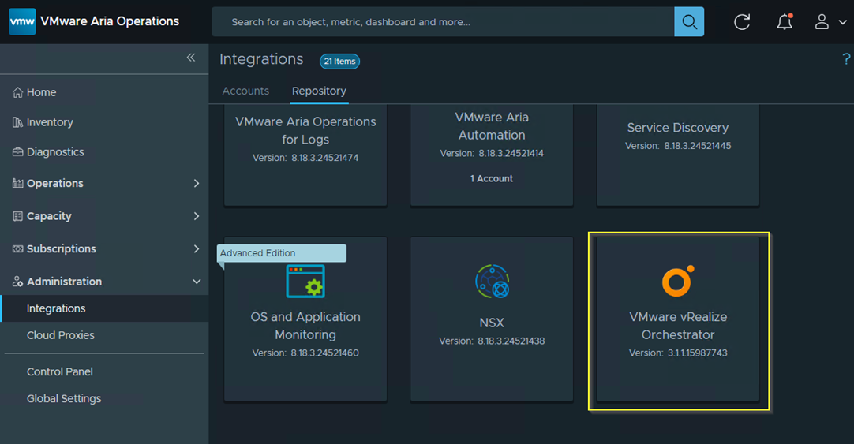This screenshot has height=444, width=854.
Task: Collapse the sidebar with double-arrow icon
Action: tap(191, 58)
